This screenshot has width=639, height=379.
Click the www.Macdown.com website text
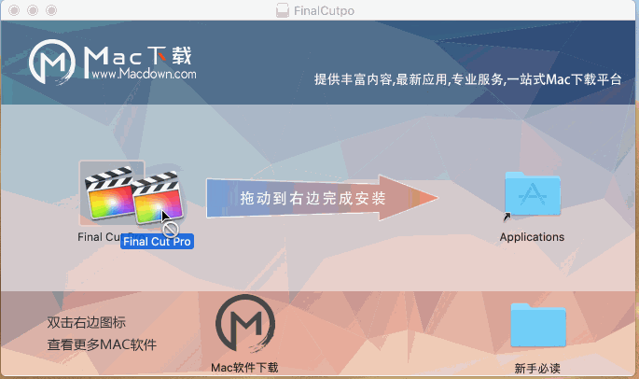(144, 74)
